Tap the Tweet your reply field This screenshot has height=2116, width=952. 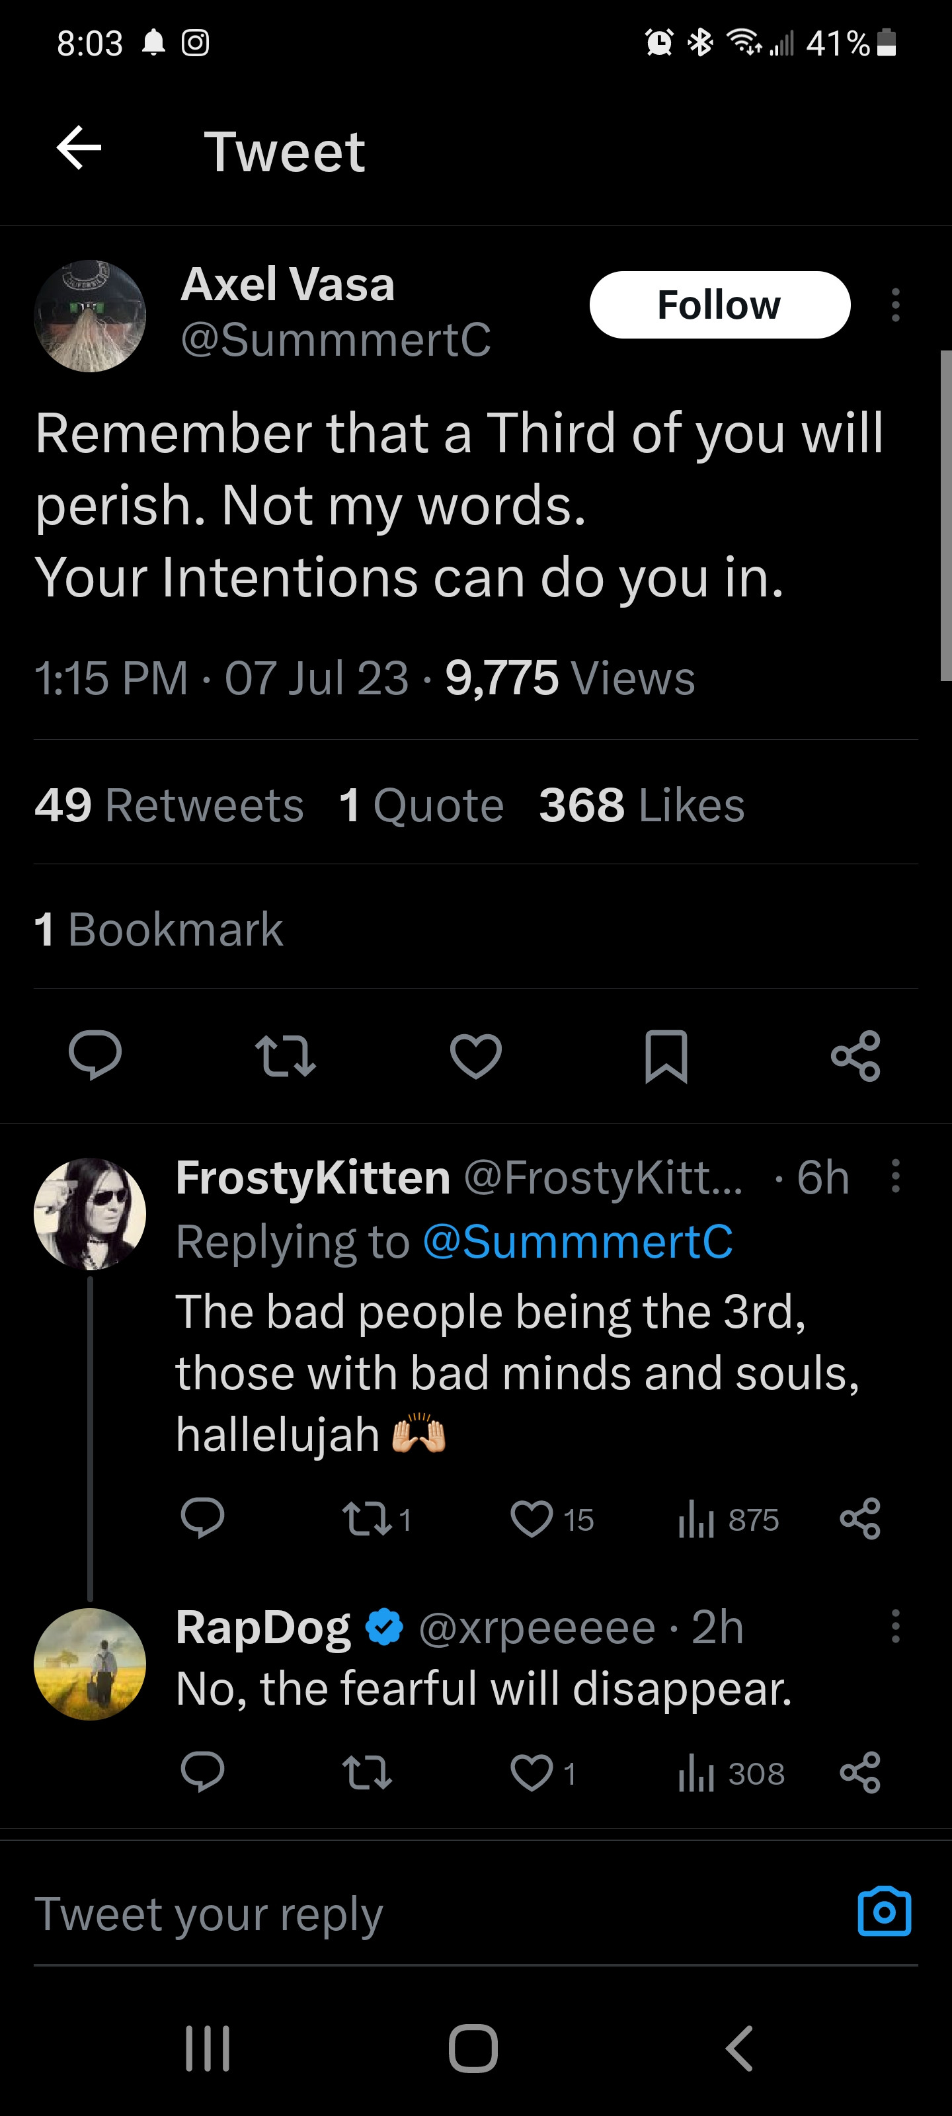[x=411, y=1914]
